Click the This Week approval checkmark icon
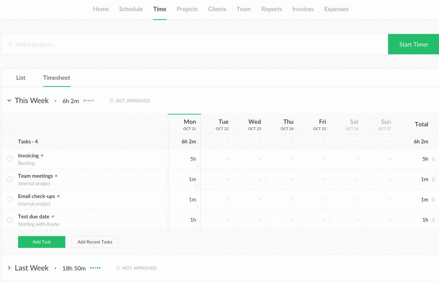This screenshot has height=283, width=439. tap(112, 100)
